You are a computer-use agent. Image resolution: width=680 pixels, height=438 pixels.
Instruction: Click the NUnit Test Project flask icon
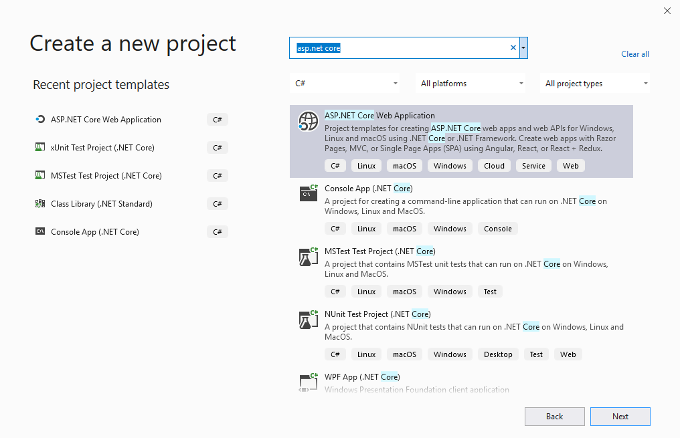tap(309, 319)
